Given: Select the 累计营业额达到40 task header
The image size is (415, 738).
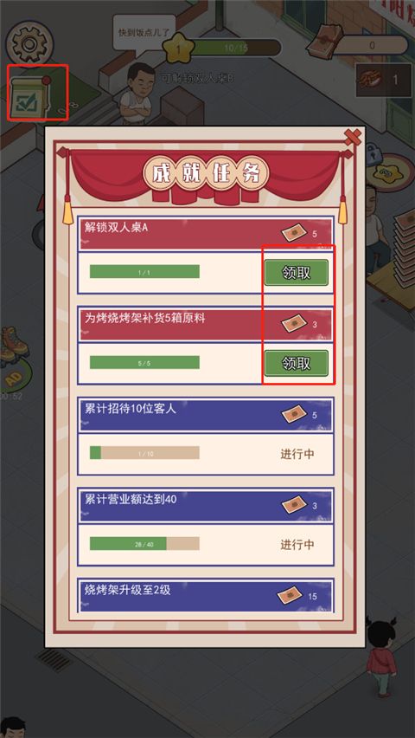Looking at the screenshot, I should [x=206, y=506].
